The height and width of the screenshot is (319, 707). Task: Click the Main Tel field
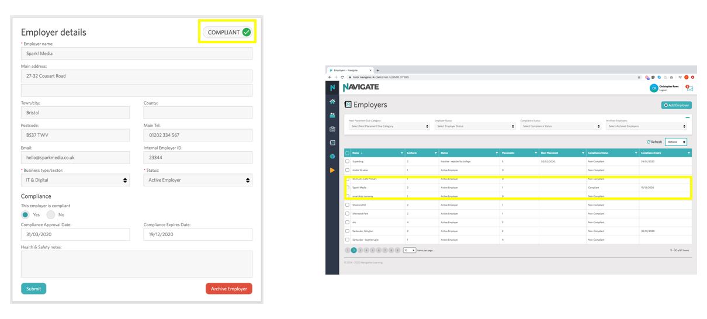[x=198, y=135]
